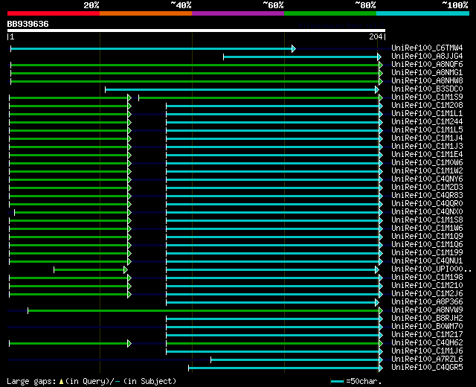Click the arrowhead ending the C6TMW4 bar
Viewport: 476px width, 387px height.
tap(294, 48)
